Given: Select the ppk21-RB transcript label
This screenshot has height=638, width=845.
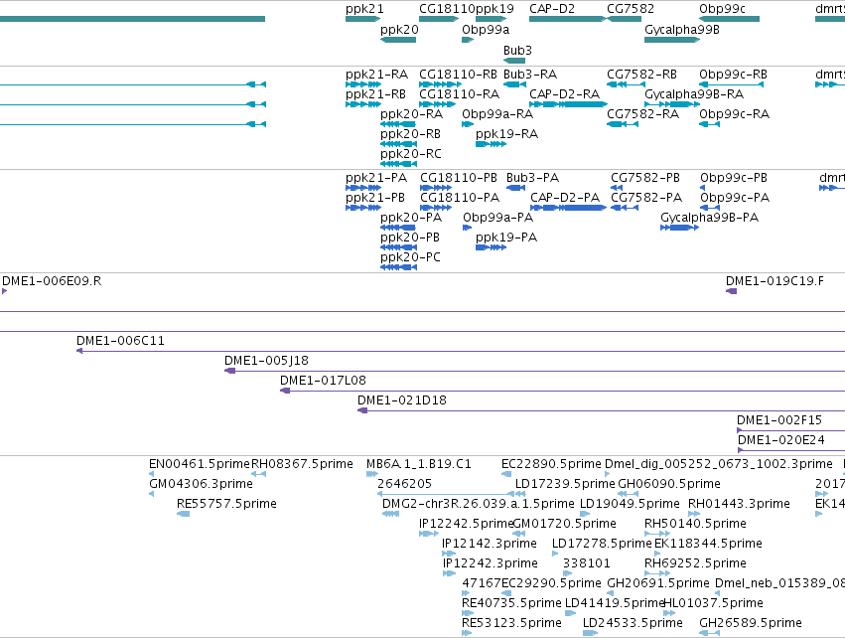Looking at the screenshot, I should [375, 94].
